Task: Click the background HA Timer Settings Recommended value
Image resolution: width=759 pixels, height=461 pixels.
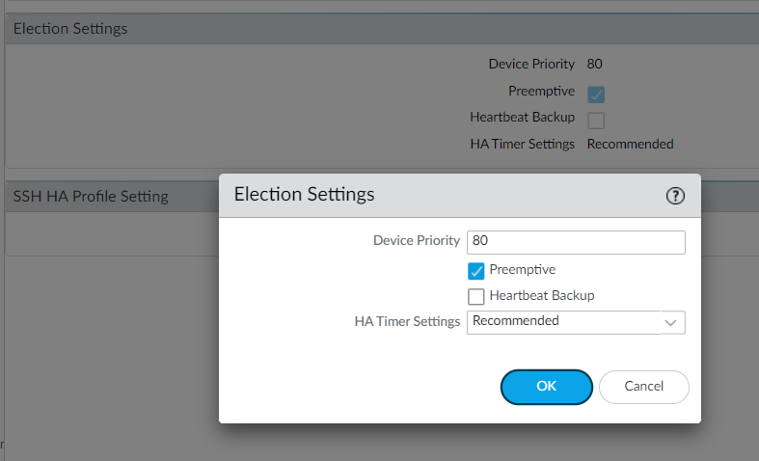Action: (x=630, y=145)
